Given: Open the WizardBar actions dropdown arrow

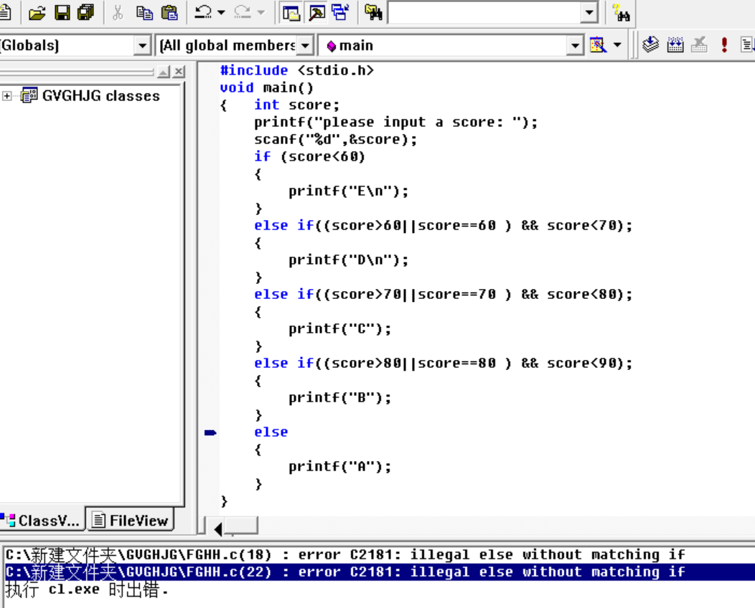Looking at the screenshot, I should click(x=617, y=45).
